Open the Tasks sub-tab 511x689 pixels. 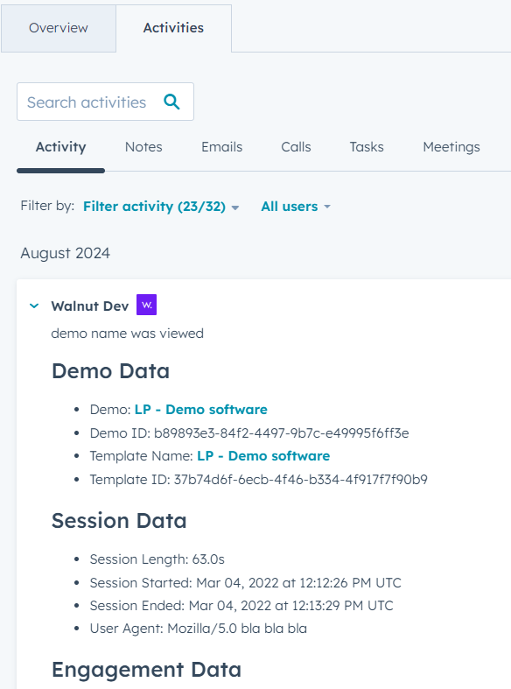click(367, 147)
